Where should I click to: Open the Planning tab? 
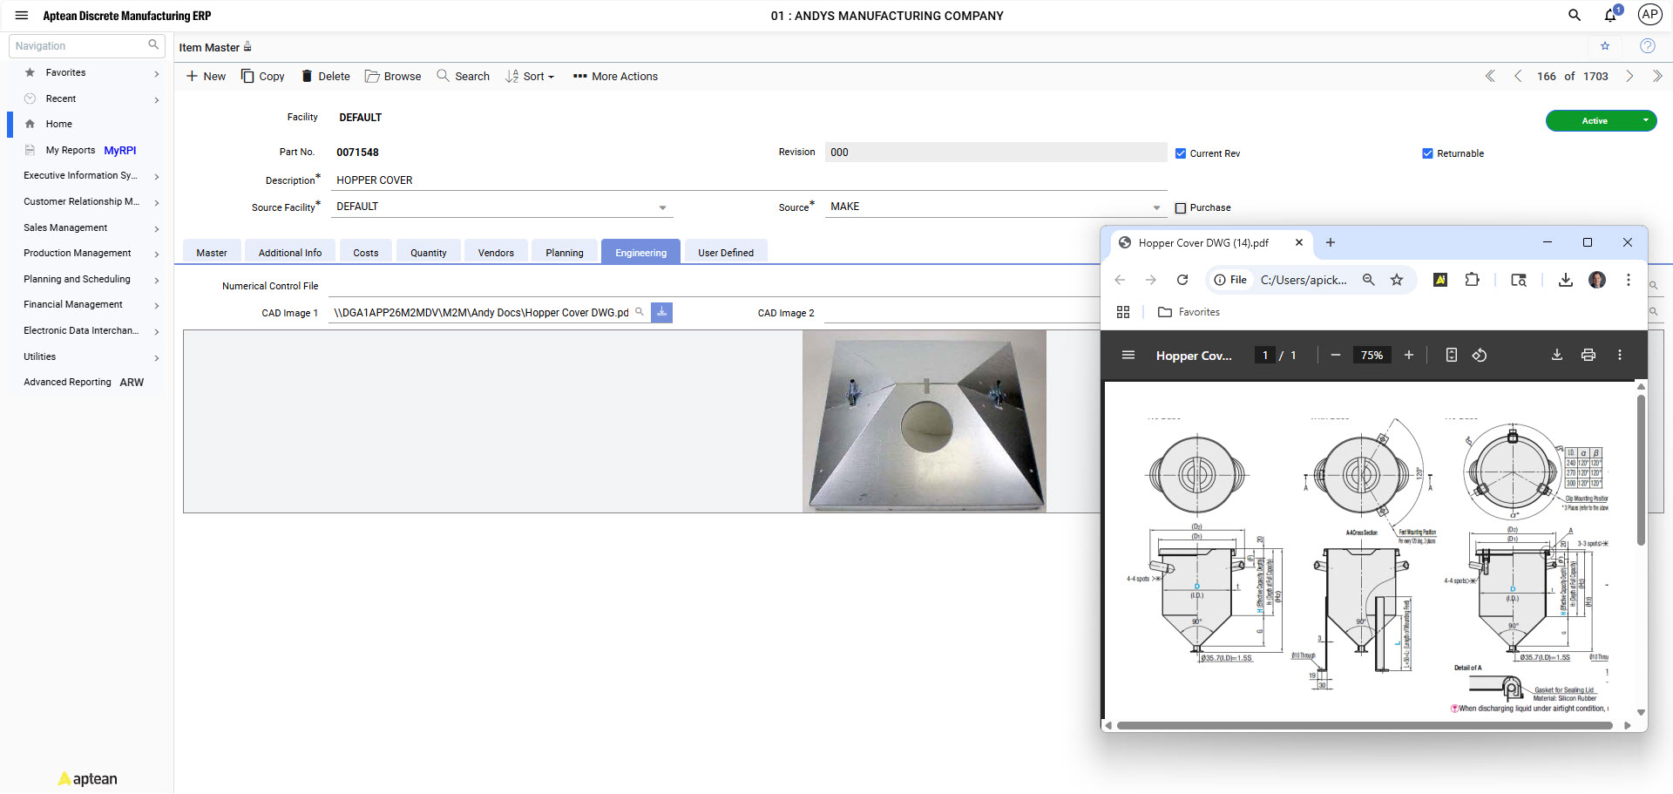click(x=564, y=252)
